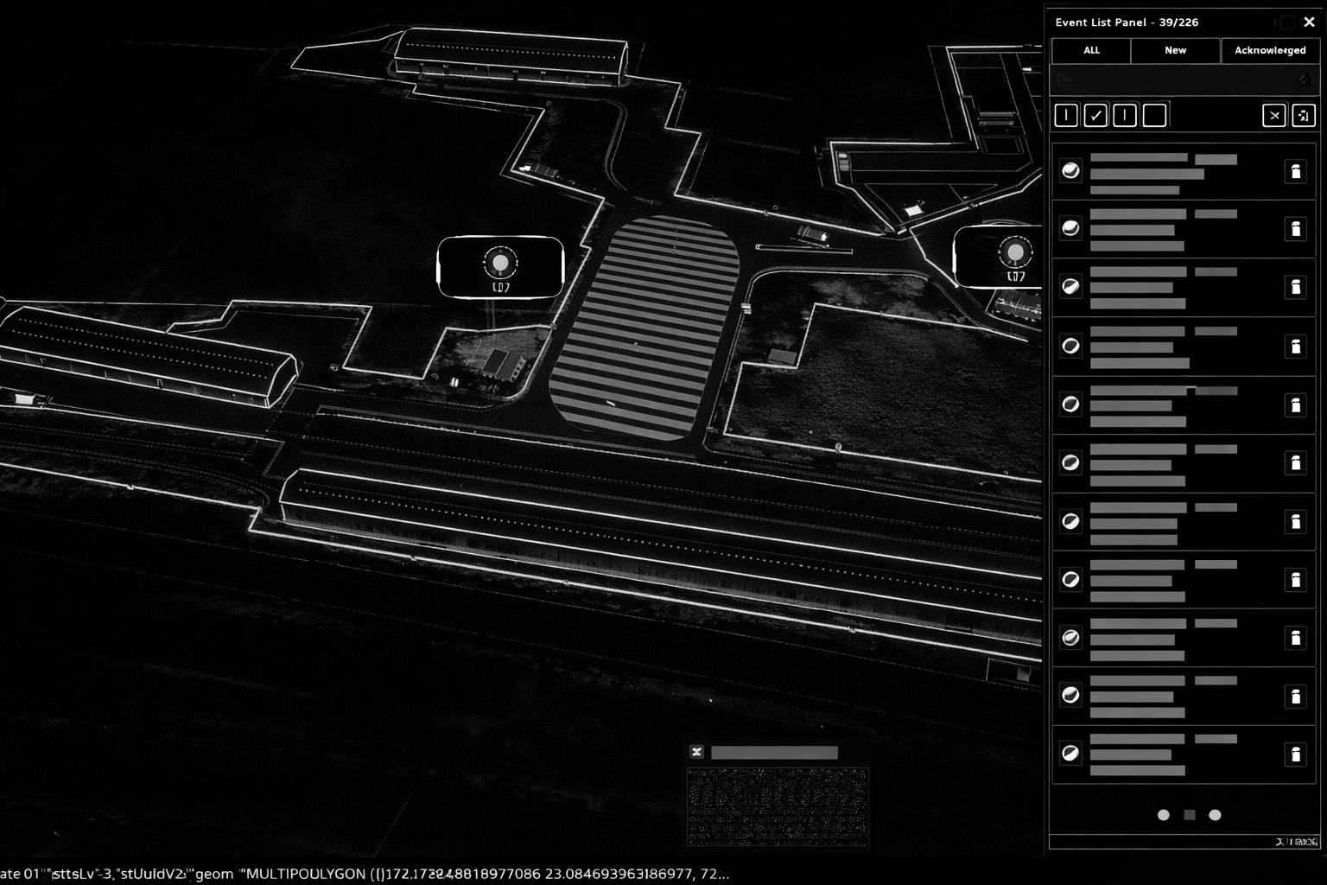
Task: Select the camera marker beside the event panel
Action: (1014, 253)
